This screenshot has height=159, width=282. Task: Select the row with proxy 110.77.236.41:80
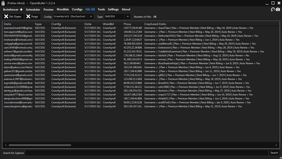[141, 28]
